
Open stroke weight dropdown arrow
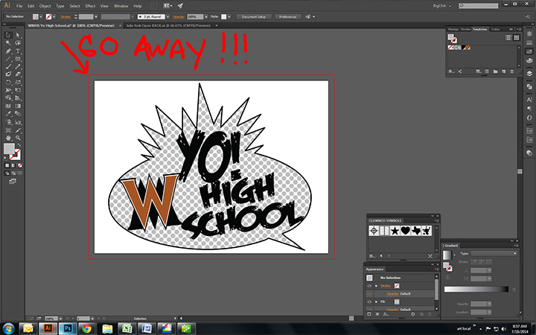click(x=96, y=16)
